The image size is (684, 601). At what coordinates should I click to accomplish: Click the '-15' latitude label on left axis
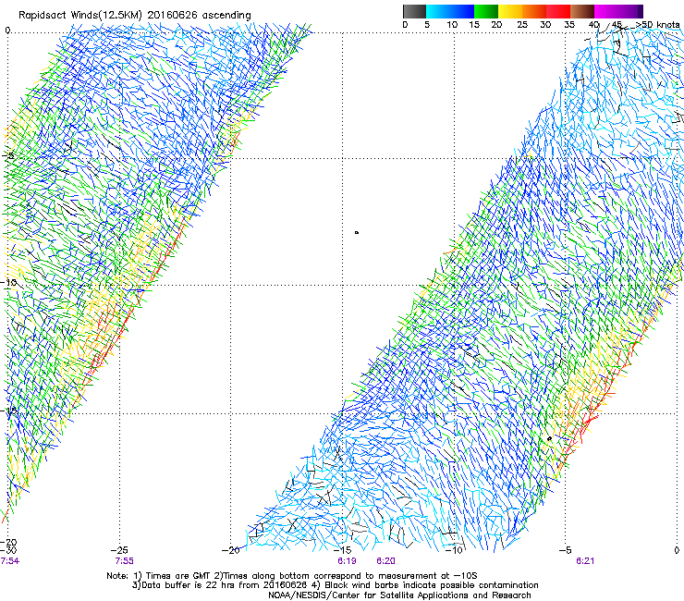click(8, 411)
